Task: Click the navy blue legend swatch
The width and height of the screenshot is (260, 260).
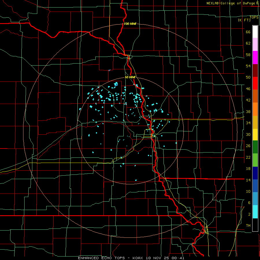Action: click(x=255, y=173)
